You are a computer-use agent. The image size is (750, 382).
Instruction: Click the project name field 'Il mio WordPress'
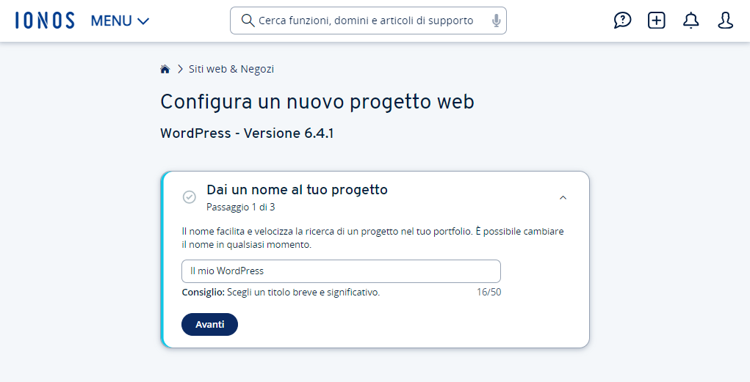[x=341, y=271]
